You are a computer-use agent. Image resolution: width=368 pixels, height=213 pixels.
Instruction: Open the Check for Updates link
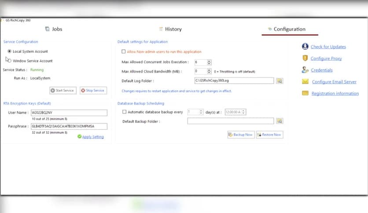pos(328,47)
